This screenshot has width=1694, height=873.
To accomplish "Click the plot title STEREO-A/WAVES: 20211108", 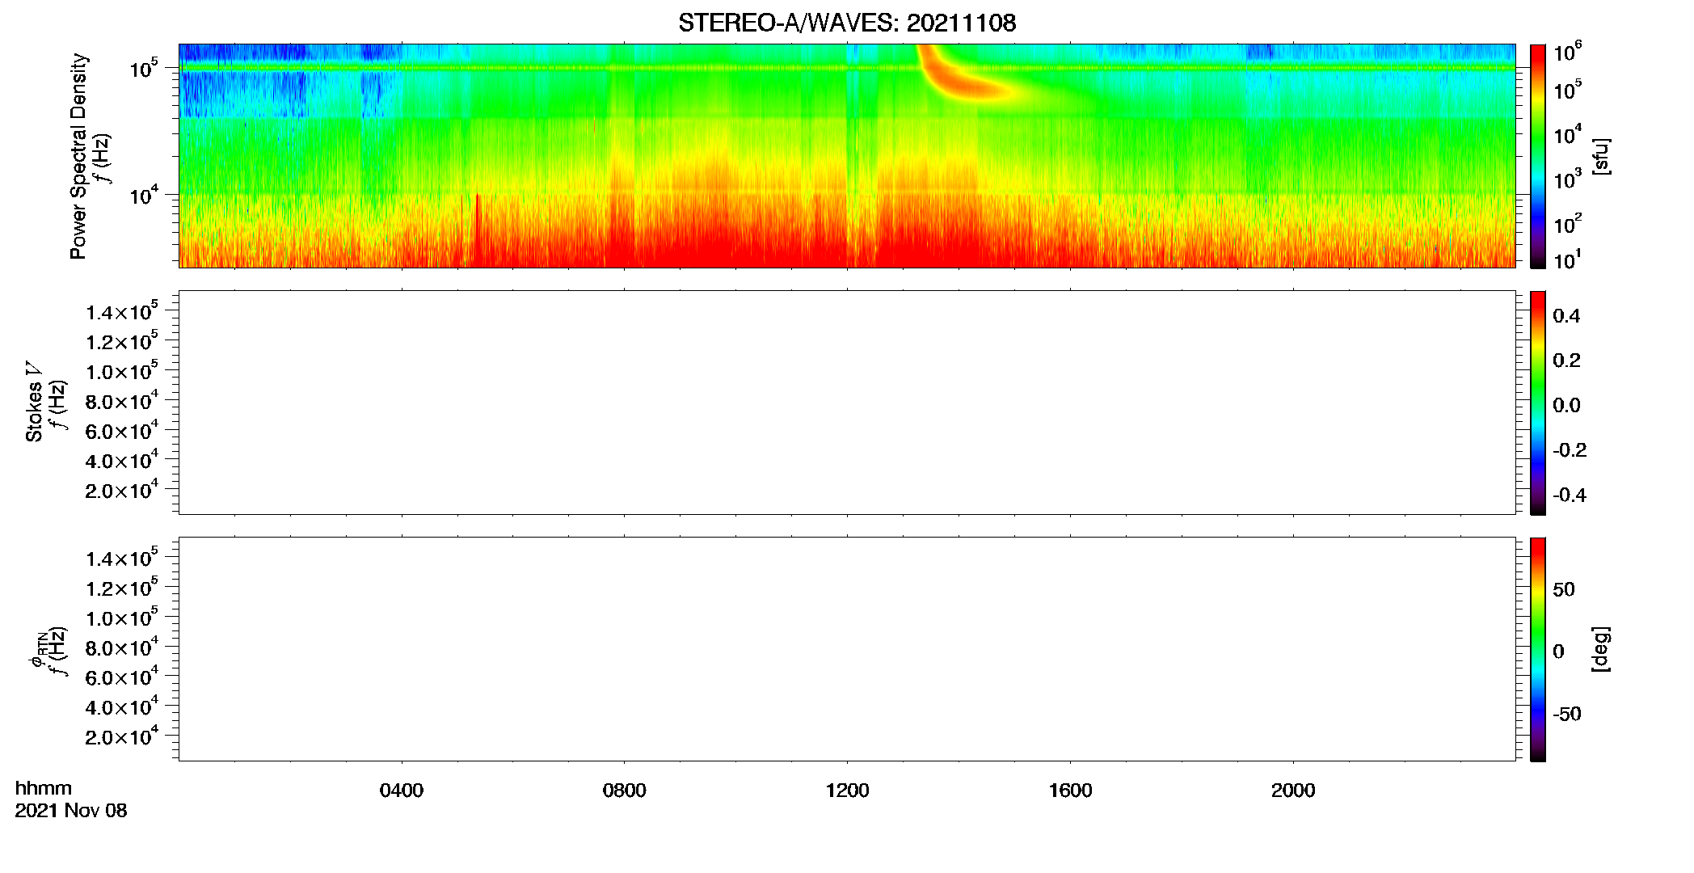I will [x=847, y=23].
